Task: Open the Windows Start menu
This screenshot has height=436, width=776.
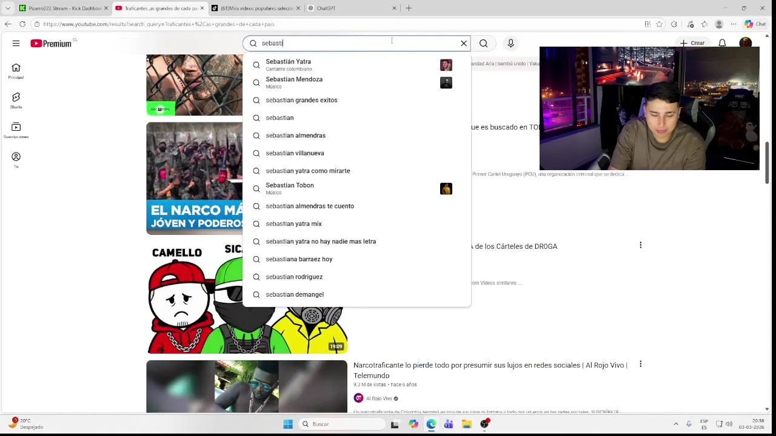Action: pyautogui.click(x=288, y=424)
